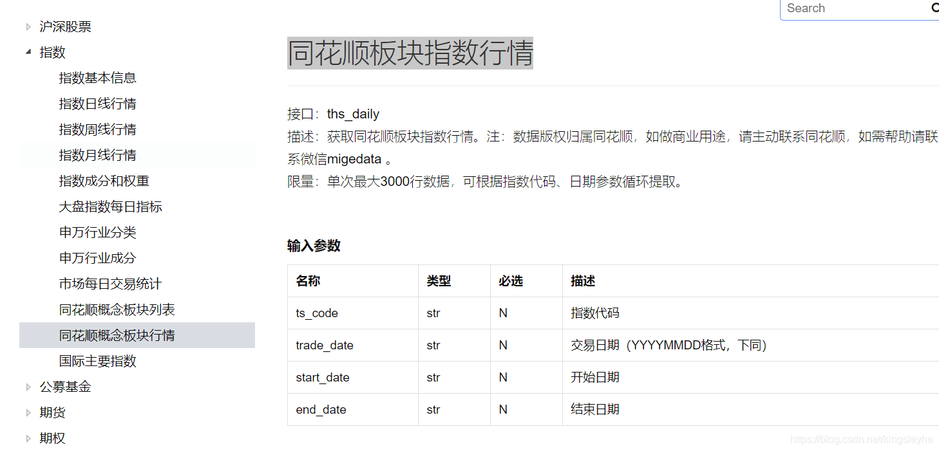Click the 指数 category label
Image resolution: width=939 pixels, height=451 pixels.
click(x=52, y=52)
